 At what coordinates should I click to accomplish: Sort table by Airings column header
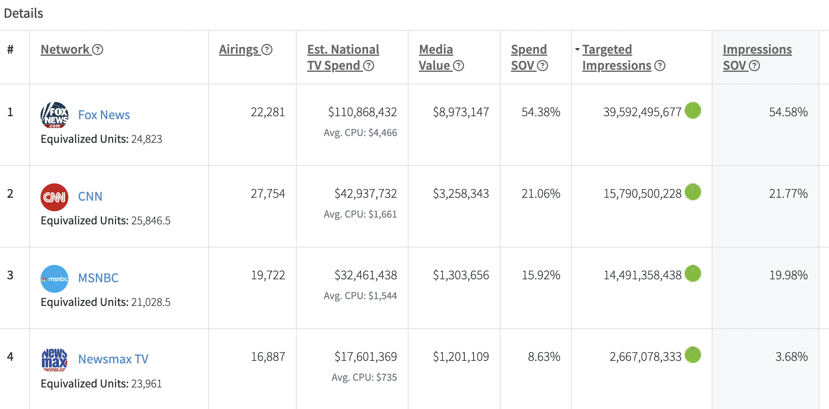[x=238, y=50]
